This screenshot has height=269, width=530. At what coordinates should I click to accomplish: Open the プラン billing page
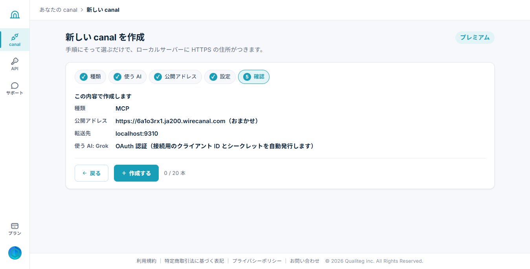pyautogui.click(x=15, y=229)
